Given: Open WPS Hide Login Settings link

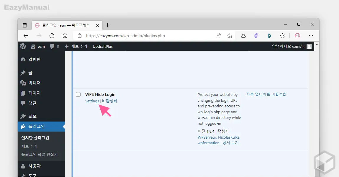Looking at the screenshot, I should coord(92,101).
